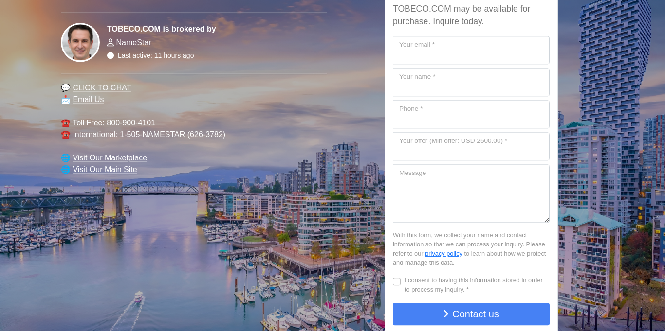Click into the Your name field

tap(471, 83)
